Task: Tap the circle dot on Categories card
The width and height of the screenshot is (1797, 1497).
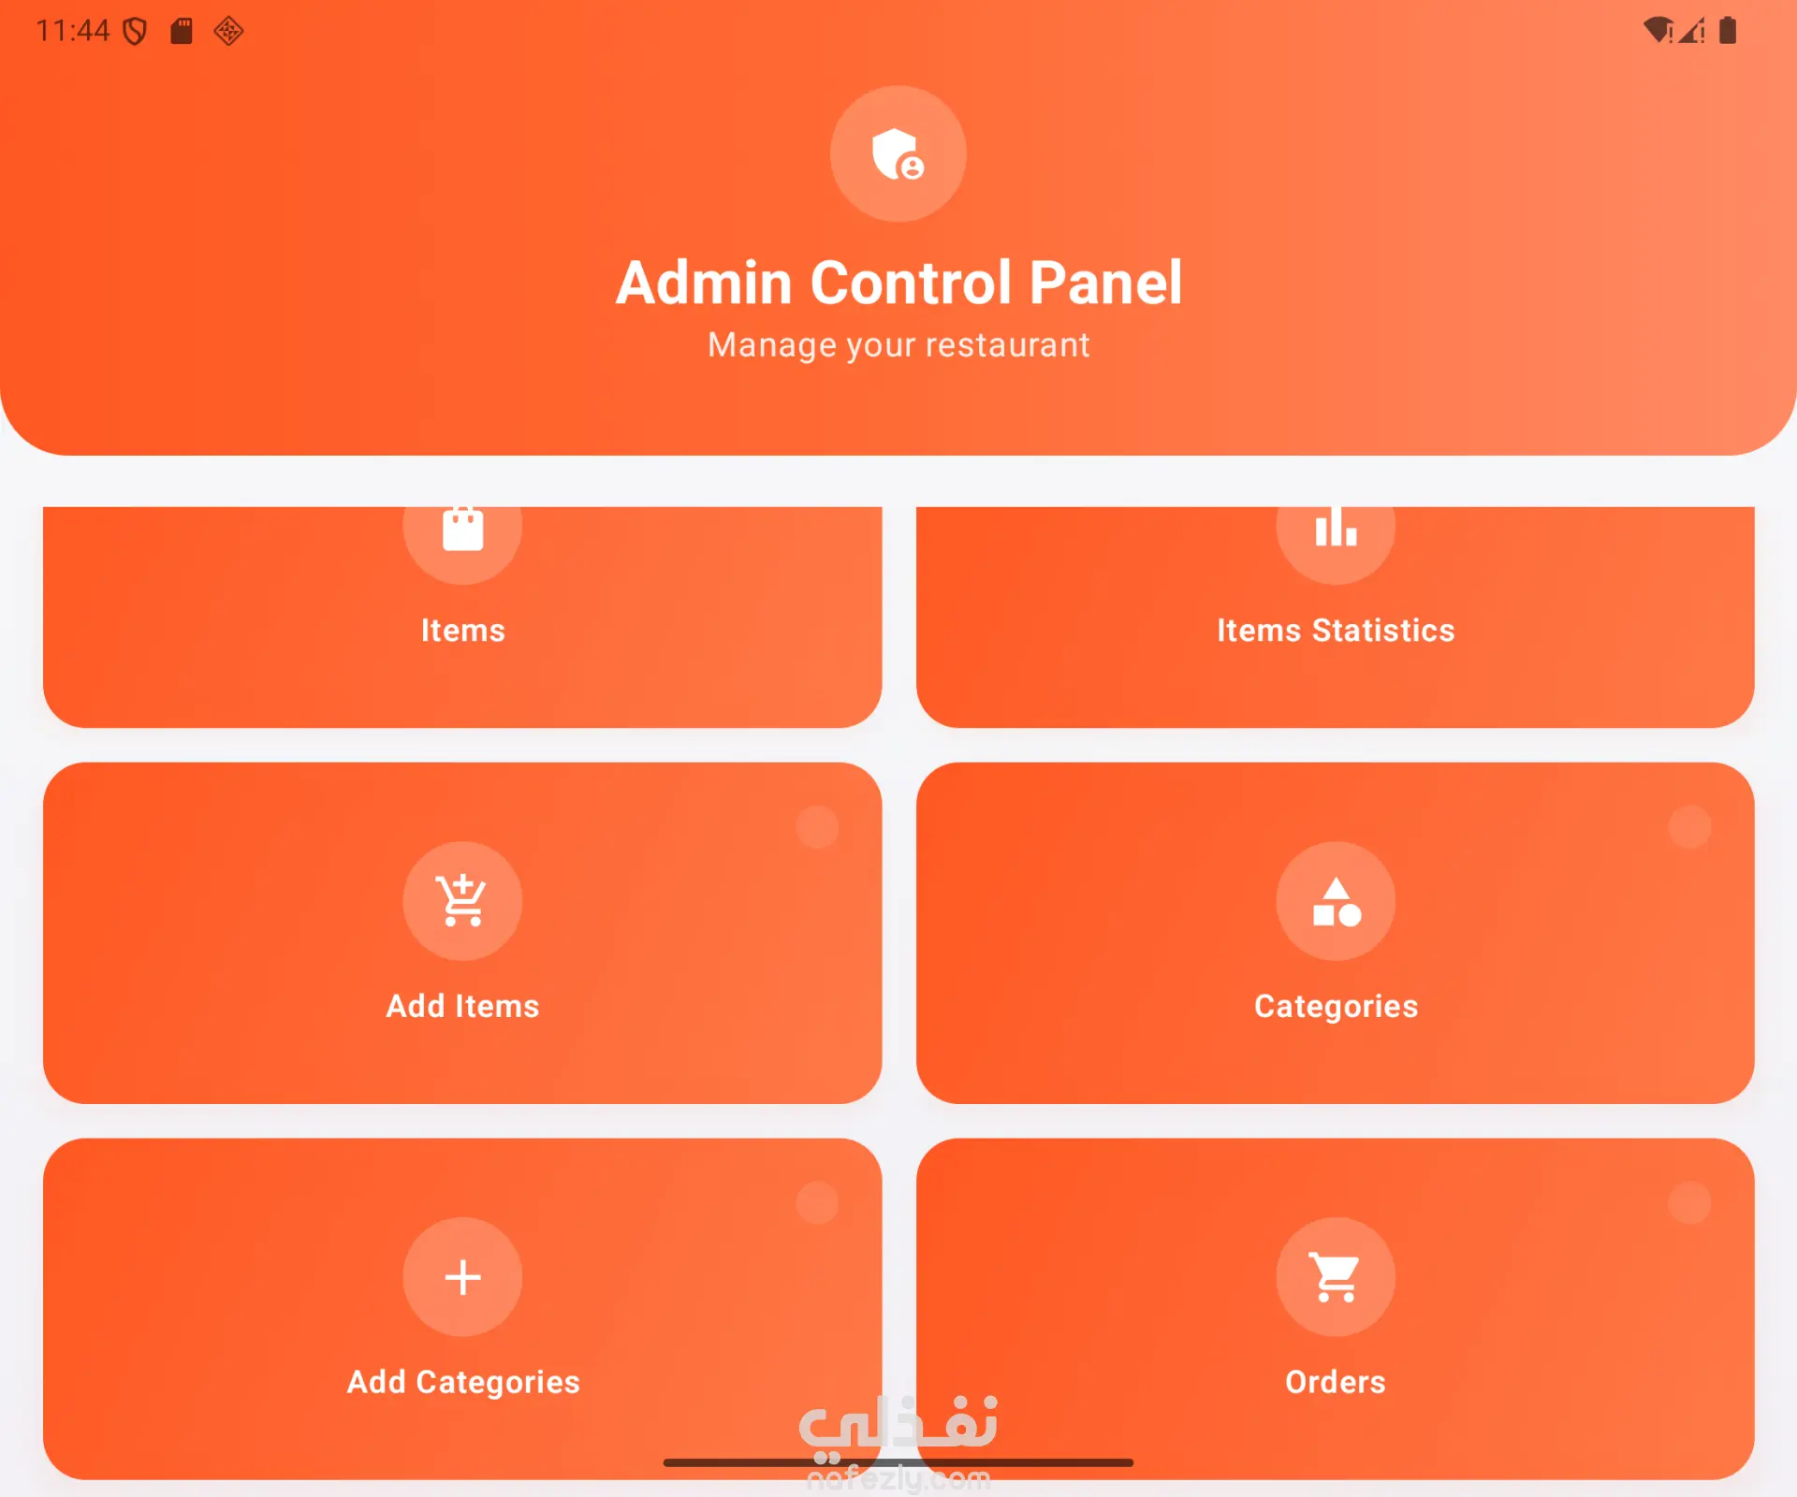Action: (x=1689, y=827)
